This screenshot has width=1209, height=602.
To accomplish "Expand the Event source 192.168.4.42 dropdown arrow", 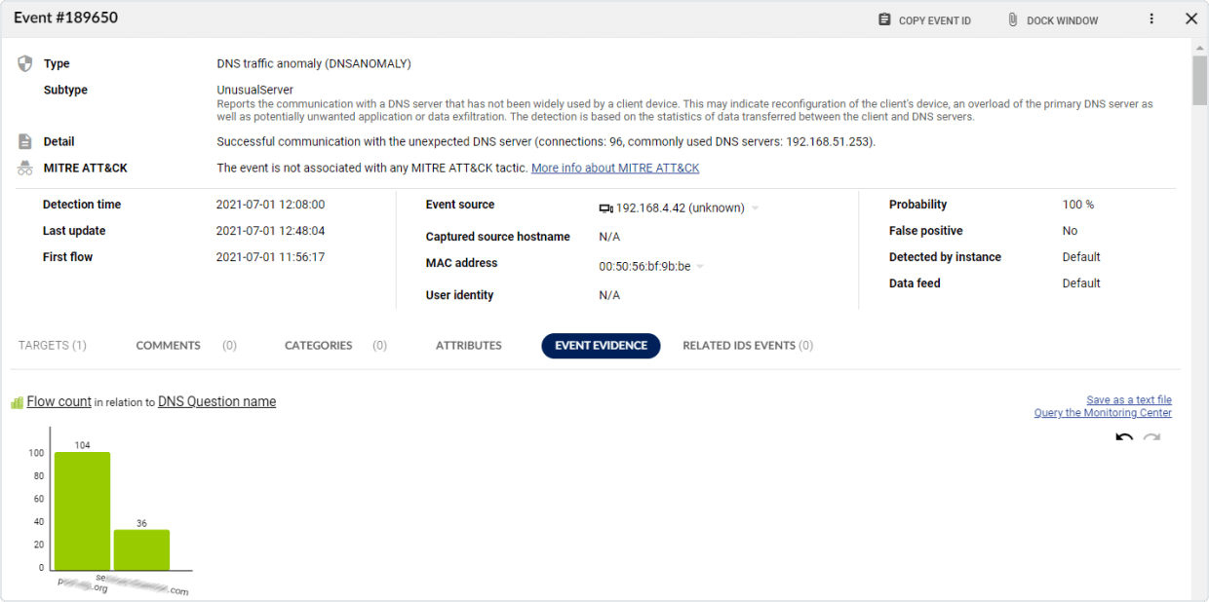I will tap(755, 207).
